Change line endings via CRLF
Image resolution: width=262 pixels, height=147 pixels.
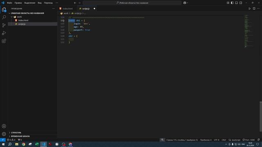[x=224, y=140]
